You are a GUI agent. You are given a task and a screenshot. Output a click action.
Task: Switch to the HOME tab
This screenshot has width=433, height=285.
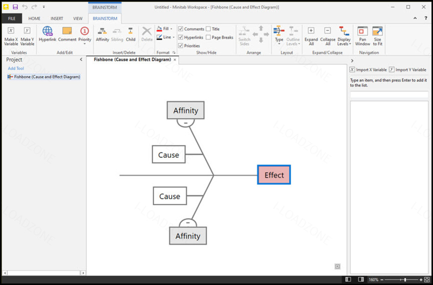(x=34, y=19)
